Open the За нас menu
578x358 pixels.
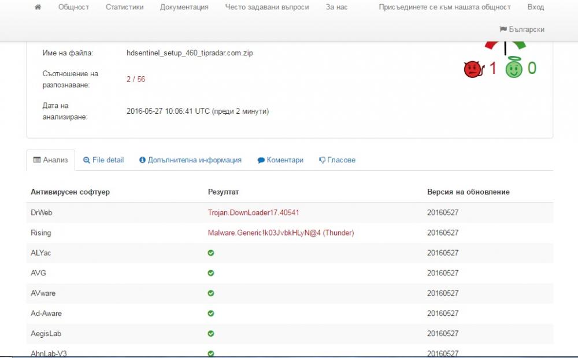click(x=336, y=7)
